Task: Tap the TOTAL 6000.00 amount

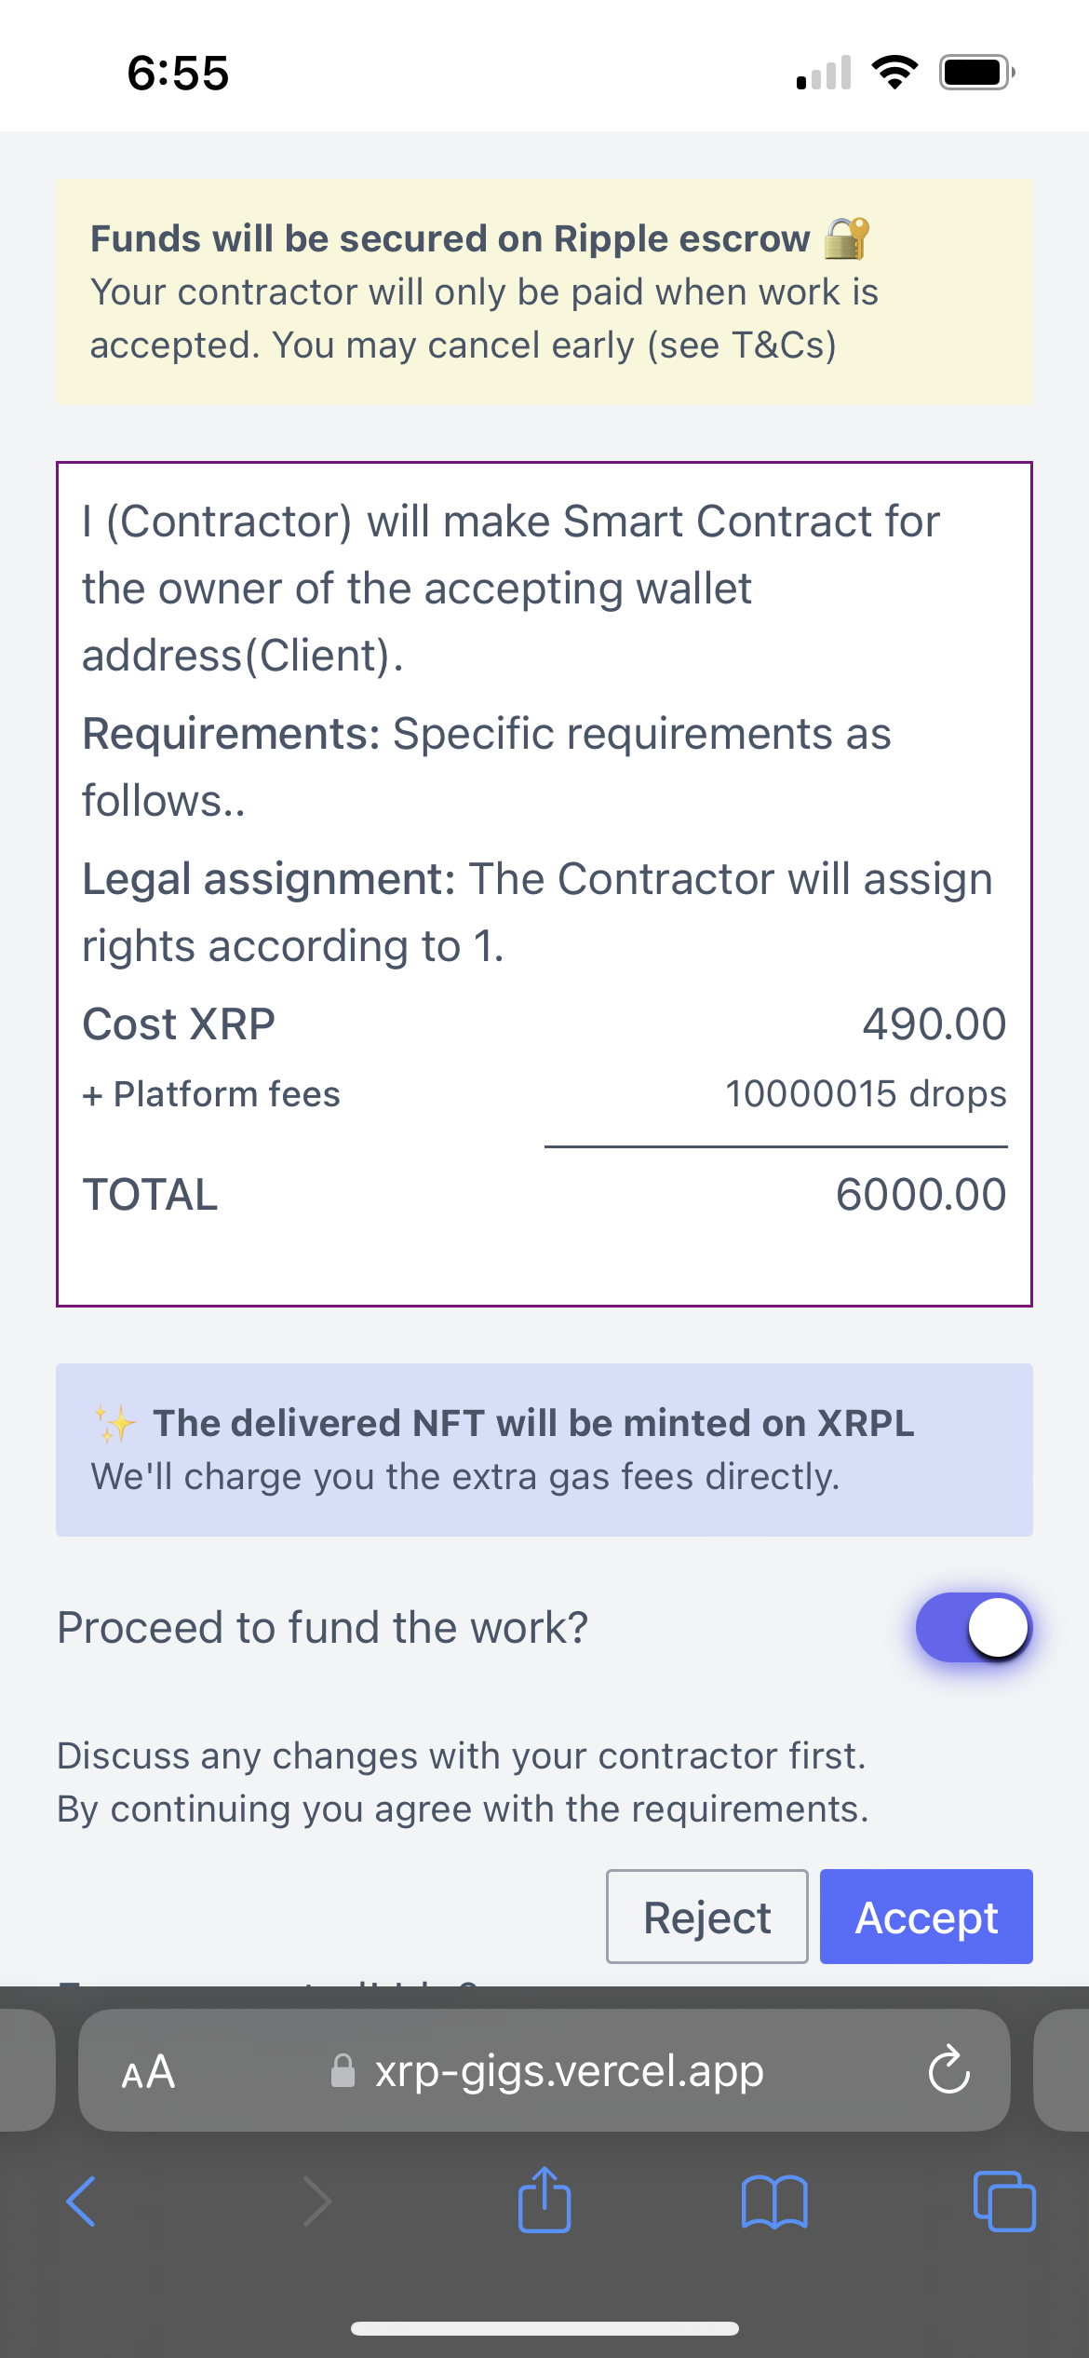Action: pyautogui.click(x=921, y=1194)
